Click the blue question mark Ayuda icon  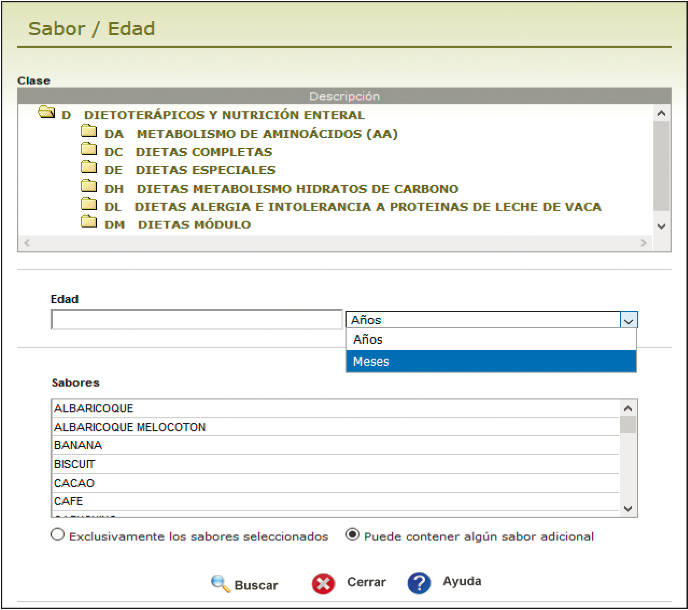pos(419,583)
